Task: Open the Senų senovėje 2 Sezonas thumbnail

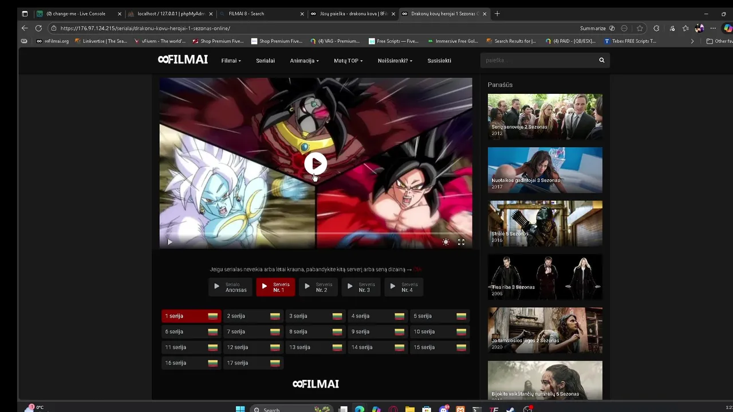Action: tap(545, 117)
